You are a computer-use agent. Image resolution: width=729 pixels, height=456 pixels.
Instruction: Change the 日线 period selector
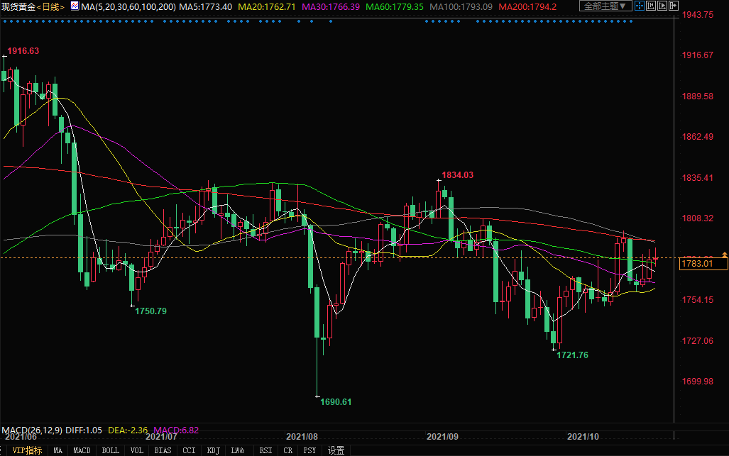51,6
